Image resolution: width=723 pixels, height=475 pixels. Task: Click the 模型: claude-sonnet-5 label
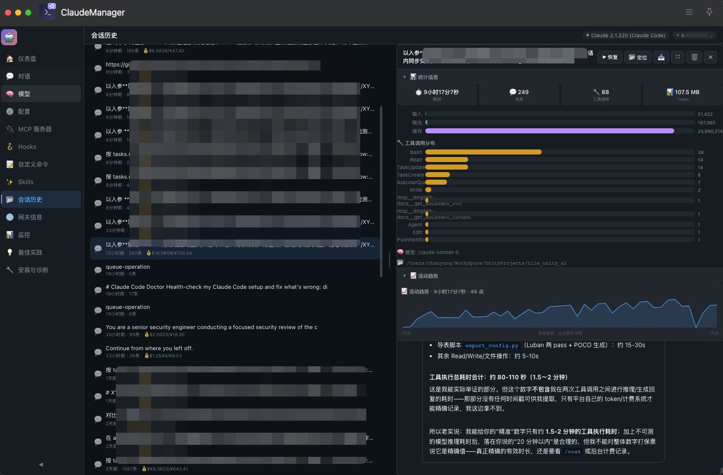tap(428, 253)
